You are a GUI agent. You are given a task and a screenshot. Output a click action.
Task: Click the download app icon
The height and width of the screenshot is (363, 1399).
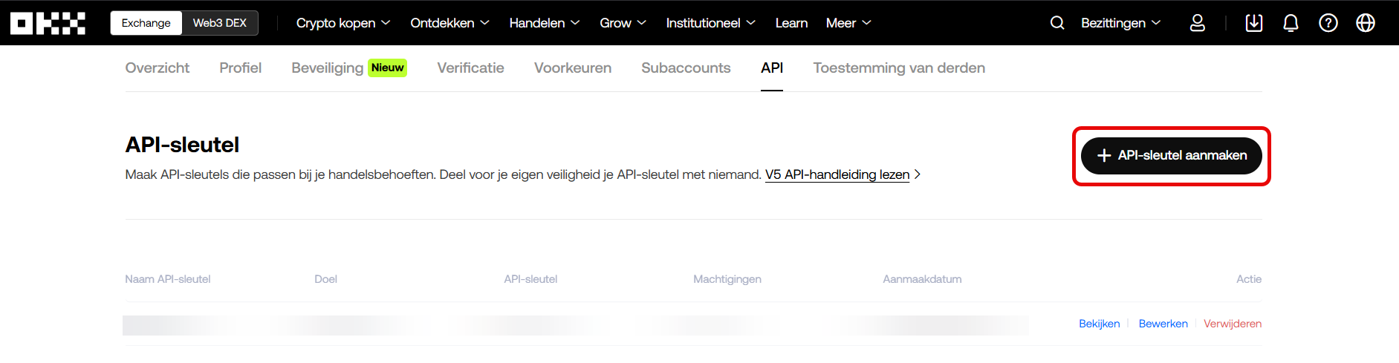click(1253, 23)
